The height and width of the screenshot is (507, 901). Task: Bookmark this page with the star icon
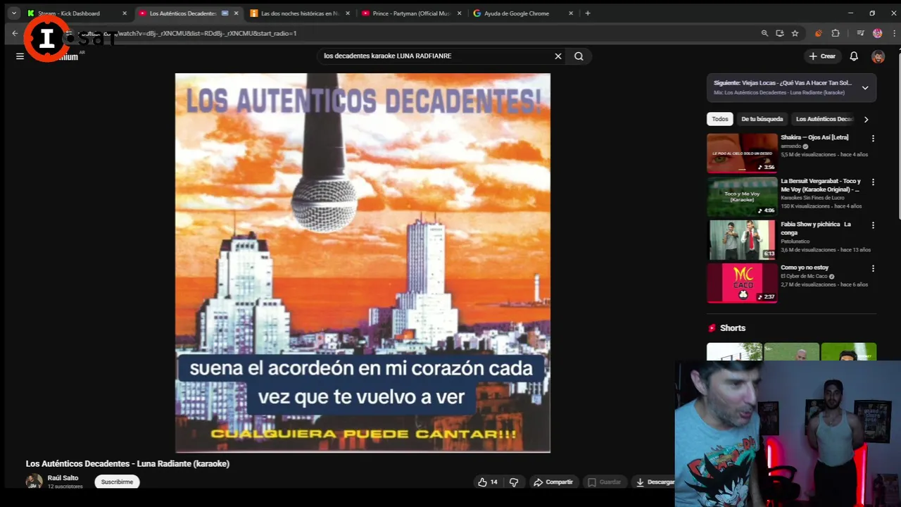795,33
